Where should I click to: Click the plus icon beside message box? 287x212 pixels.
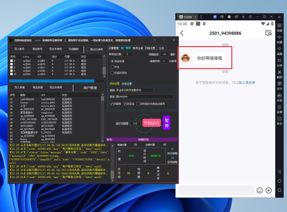[x=269, y=190]
